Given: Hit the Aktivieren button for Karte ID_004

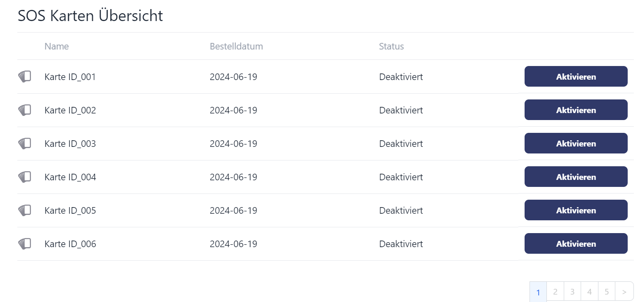Looking at the screenshot, I should (x=576, y=177).
